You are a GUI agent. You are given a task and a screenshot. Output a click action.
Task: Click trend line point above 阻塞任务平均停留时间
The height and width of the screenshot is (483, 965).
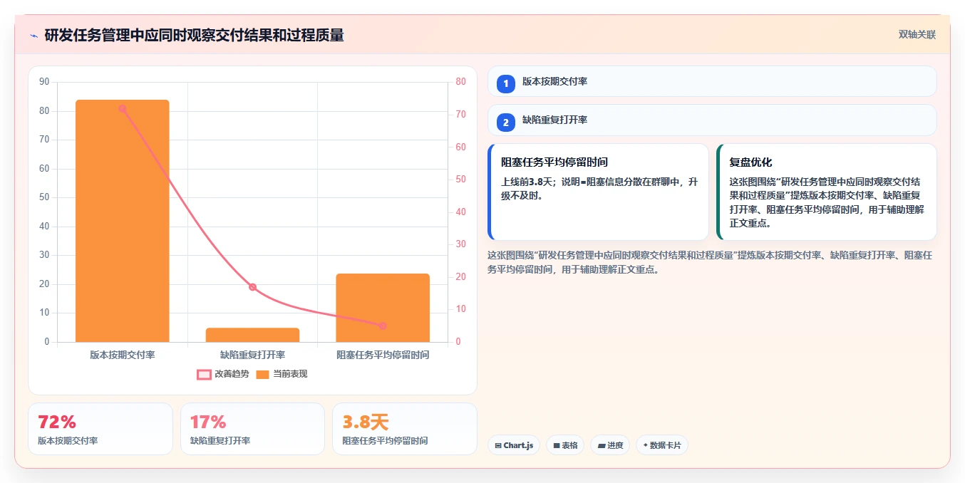point(383,326)
